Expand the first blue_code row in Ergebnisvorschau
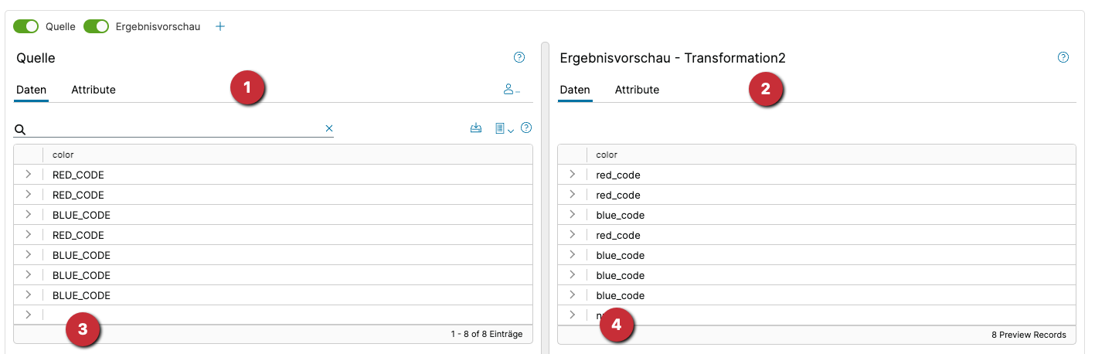The height and width of the screenshot is (354, 1095). coord(572,215)
